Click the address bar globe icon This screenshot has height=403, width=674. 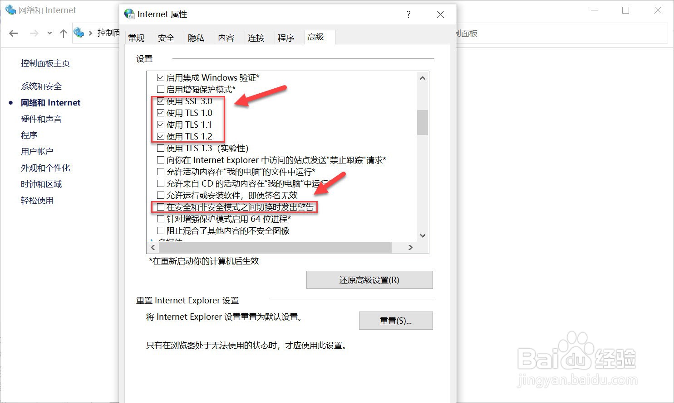(79, 33)
